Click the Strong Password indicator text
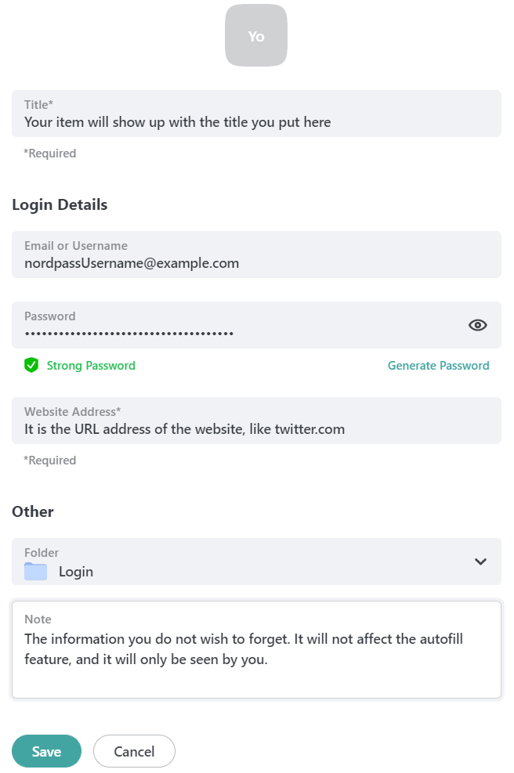514x773 pixels. pyautogui.click(x=91, y=365)
